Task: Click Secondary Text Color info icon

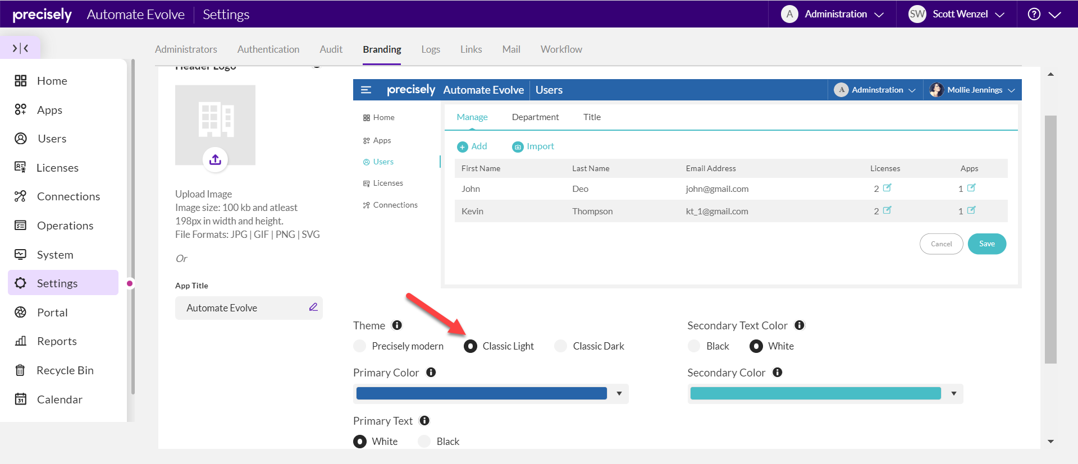Action: pyautogui.click(x=800, y=325)
